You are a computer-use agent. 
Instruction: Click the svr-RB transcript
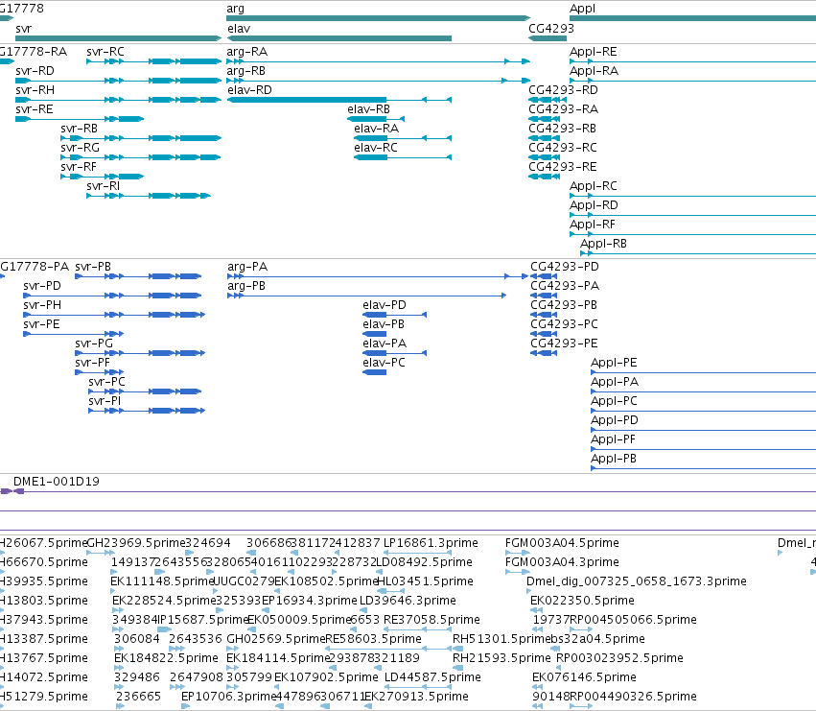141,138
